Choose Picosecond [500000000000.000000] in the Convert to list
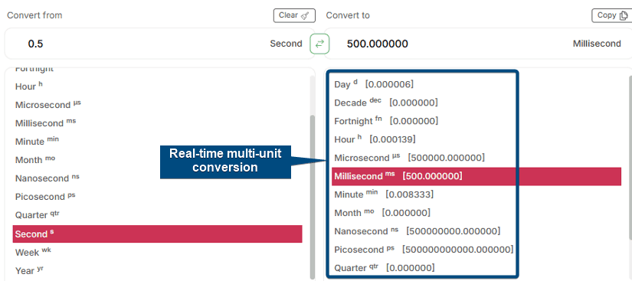Image resolution: width=632 pixels, height=281 pixels. pos(476,249)
